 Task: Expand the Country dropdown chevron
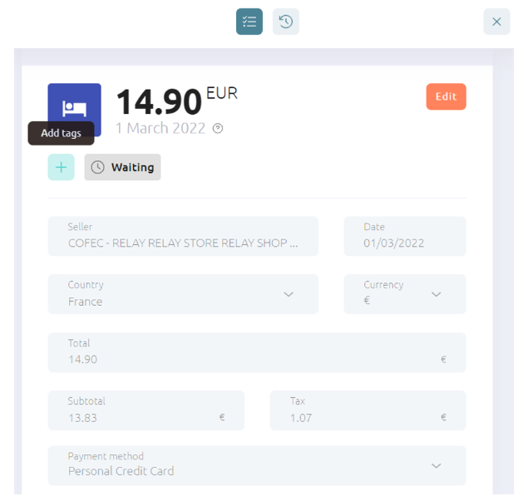[x=289, y=294]
